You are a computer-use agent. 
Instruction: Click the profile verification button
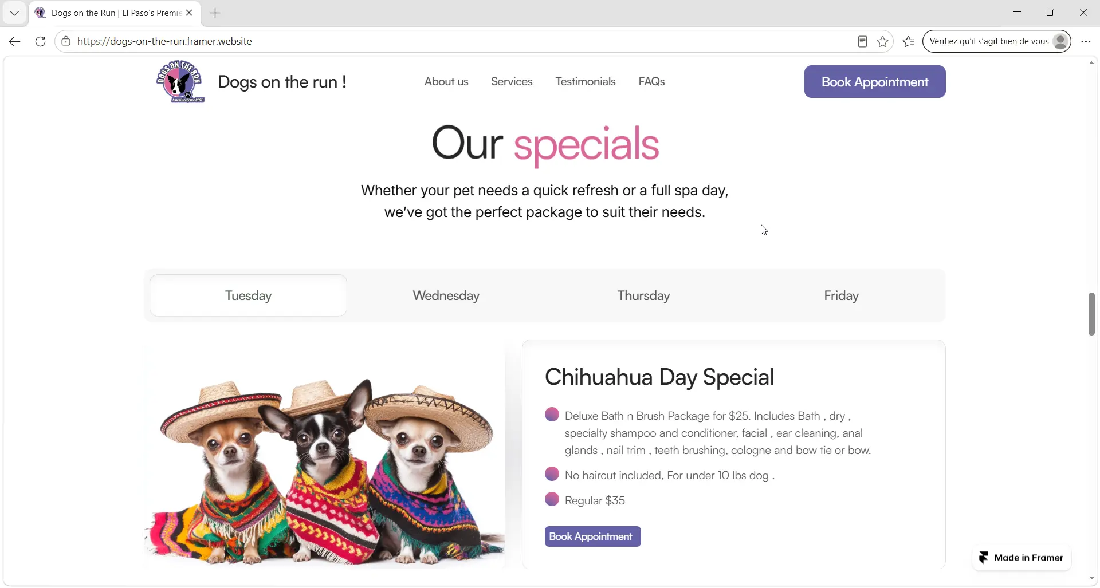997,41
